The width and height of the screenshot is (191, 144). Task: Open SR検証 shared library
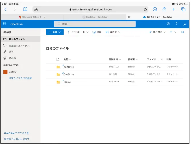tap(13, 72)
